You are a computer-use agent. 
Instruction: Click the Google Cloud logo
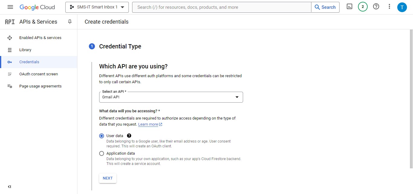click(37, 7)
